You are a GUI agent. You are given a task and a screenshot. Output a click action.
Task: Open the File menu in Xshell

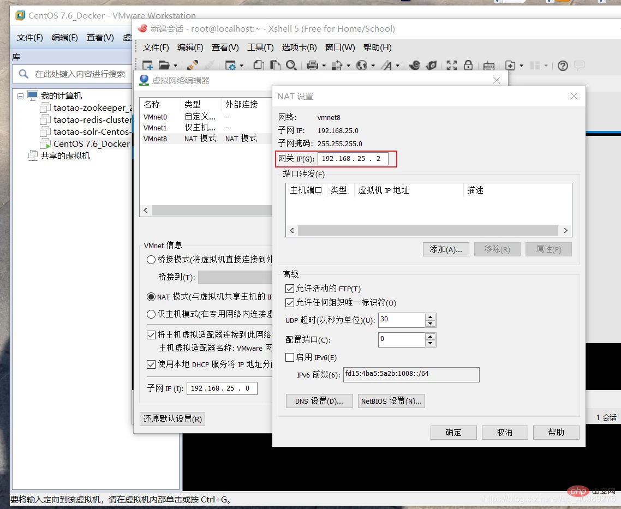[x=156, y=47]
